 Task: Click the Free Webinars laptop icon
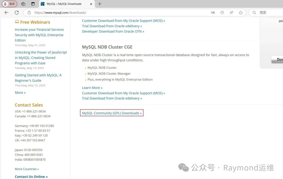[17, 22]
